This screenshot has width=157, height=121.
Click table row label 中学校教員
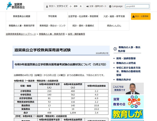point(26,95)
